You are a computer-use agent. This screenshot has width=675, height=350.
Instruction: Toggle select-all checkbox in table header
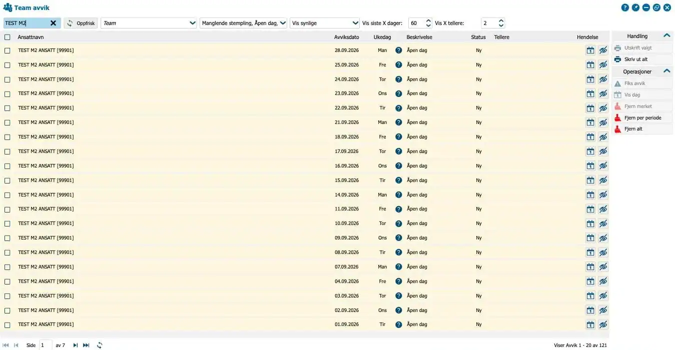[8, 37]
